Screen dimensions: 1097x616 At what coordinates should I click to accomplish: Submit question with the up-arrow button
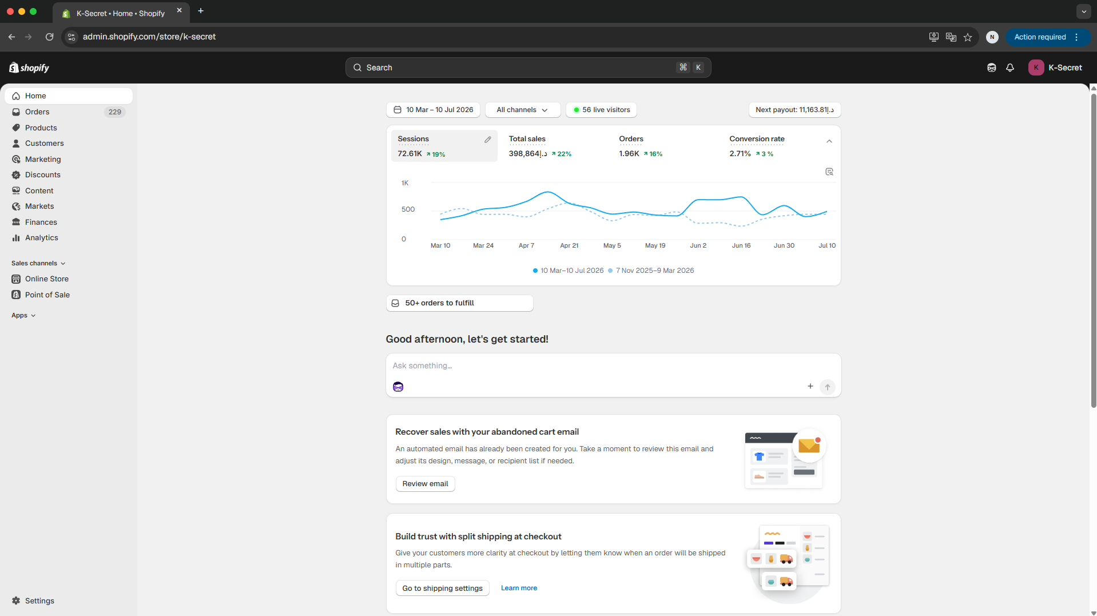(828, 387)
